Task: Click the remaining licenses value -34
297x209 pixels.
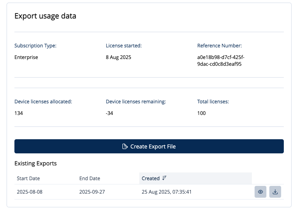Action: 110,113
